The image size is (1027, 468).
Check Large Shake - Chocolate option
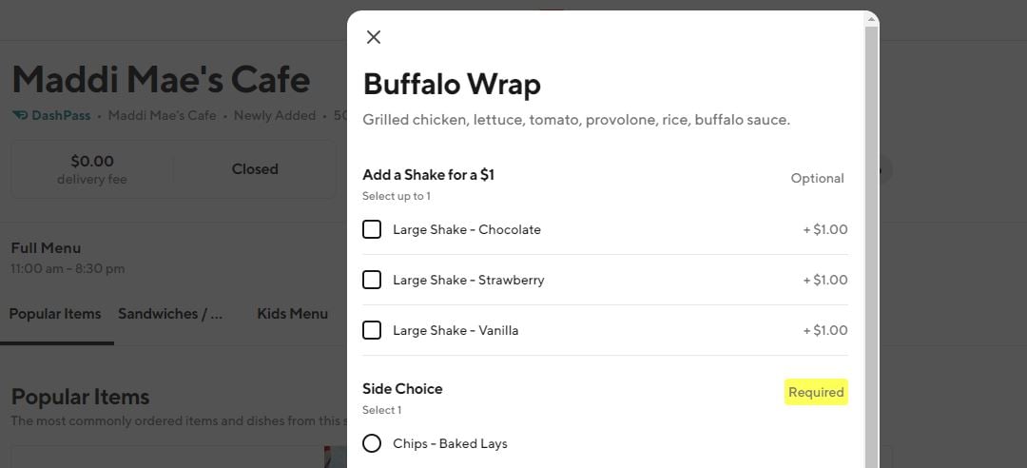coord(372,229)
